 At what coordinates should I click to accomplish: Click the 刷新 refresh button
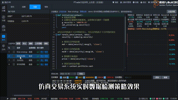pyautogui.click(x=46, y=44)
